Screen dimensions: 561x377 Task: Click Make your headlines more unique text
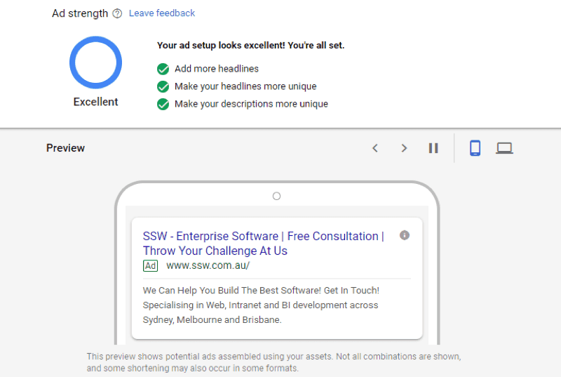tap(245, 86)
